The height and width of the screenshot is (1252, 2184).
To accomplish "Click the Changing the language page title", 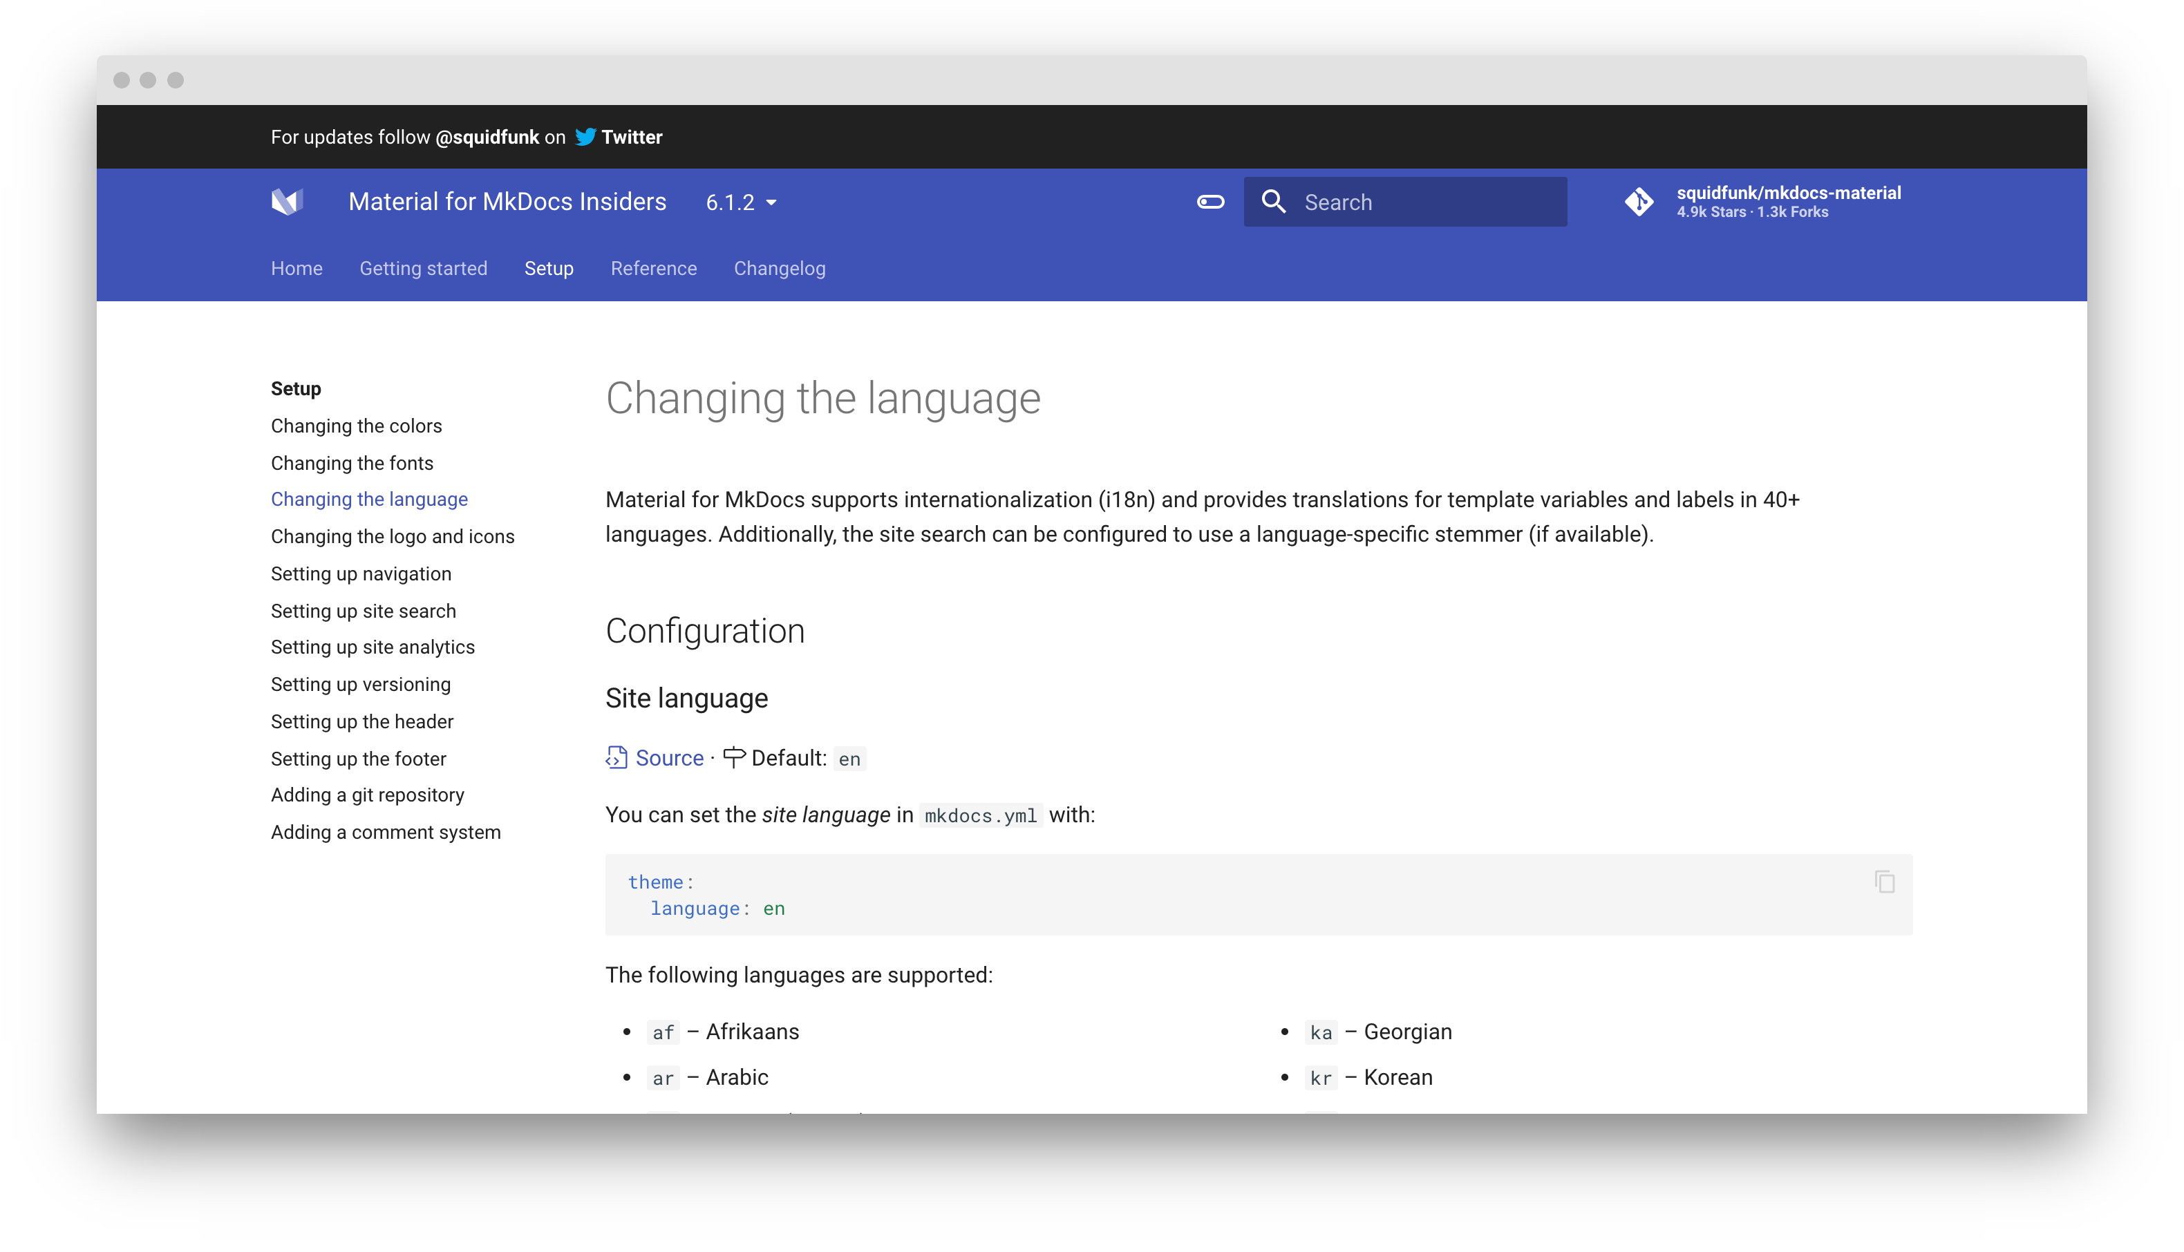I will click(x=823, y=400).
